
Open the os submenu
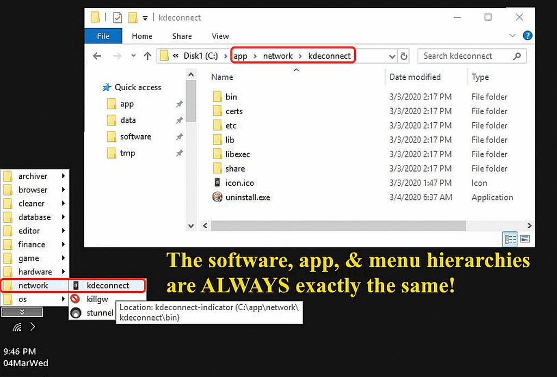35,299
